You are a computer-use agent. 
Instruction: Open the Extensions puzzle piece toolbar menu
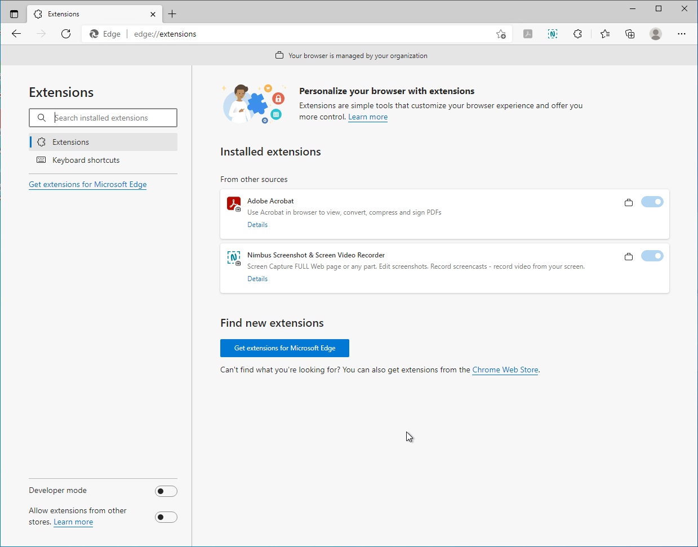coord(577,34)
